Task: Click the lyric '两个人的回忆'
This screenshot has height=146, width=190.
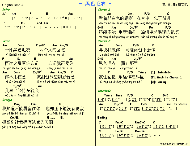Action: 52,50
